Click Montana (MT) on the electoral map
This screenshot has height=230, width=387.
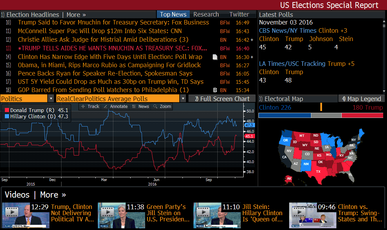point(302,136)
